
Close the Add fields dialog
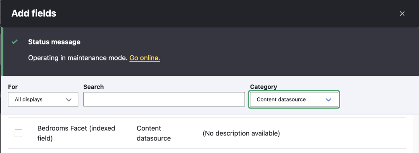tap(402, 14)
